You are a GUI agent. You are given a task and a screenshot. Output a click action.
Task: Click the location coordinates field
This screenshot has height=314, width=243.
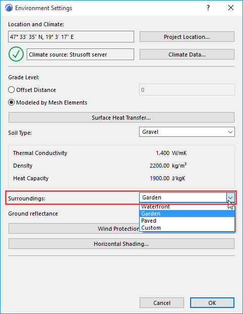click(x=71, y=37)
